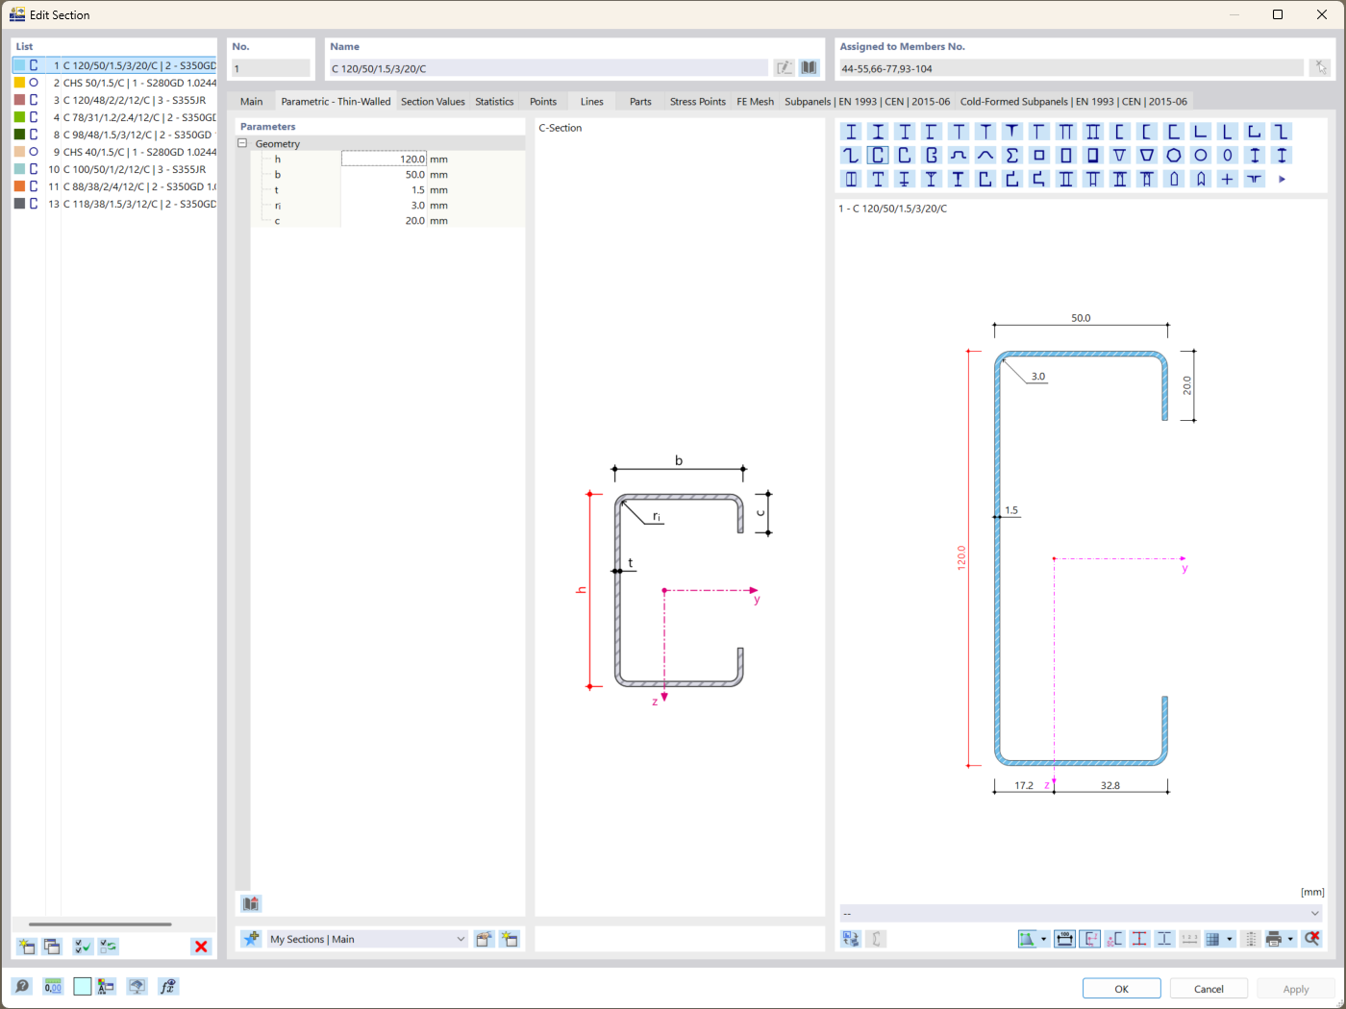
Task: Open the Stress Points tab
Action: tap(697, 101)
